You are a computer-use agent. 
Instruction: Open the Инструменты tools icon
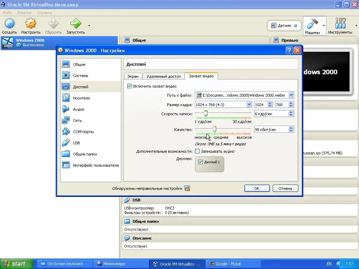point(340,23)
